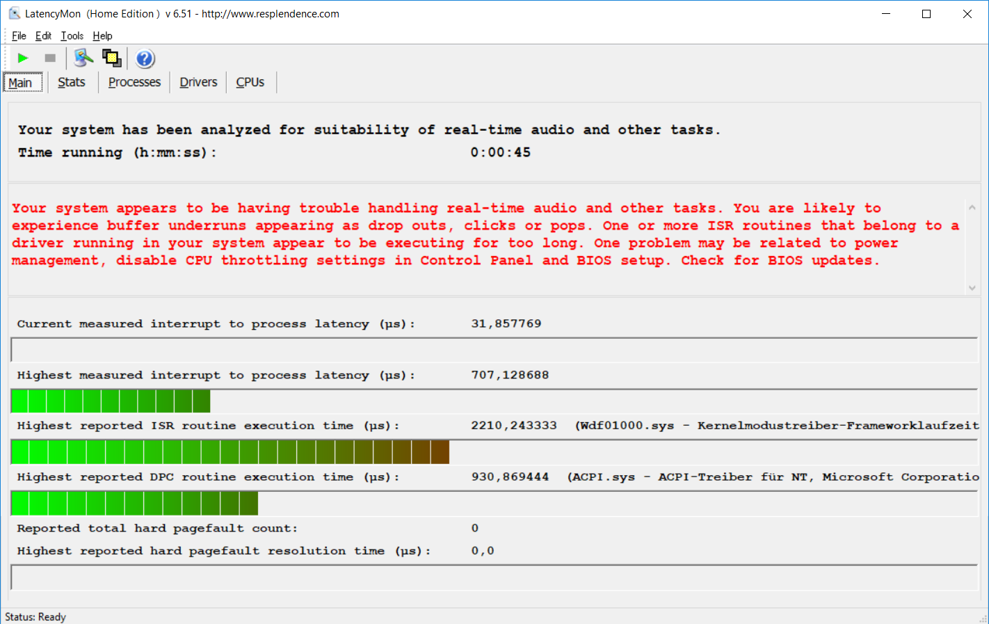
Task: Expand the Tools menu
Action: [x=72, y=36]
